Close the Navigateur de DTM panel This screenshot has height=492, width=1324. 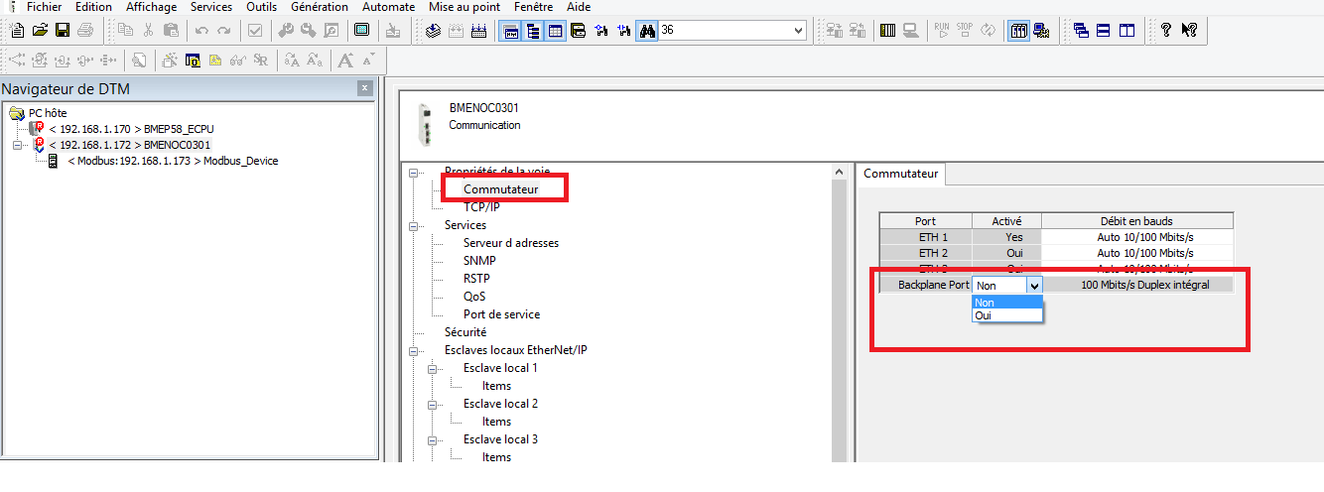364,89
